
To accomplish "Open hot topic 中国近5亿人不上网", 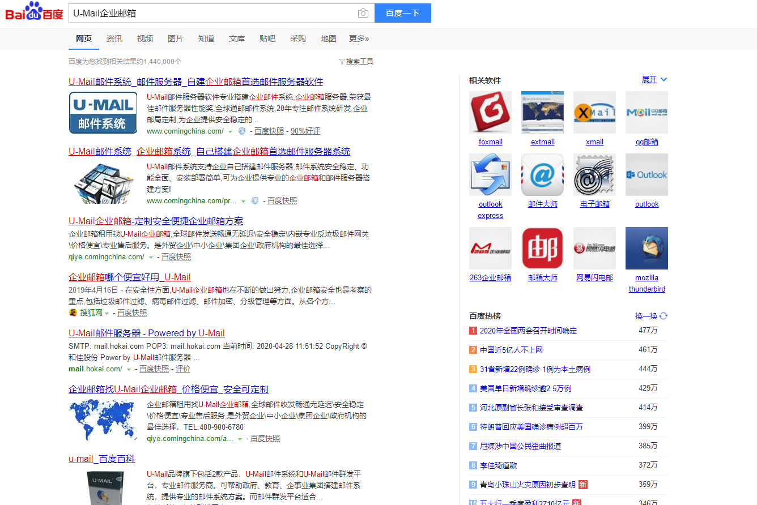I will (511, 350).
